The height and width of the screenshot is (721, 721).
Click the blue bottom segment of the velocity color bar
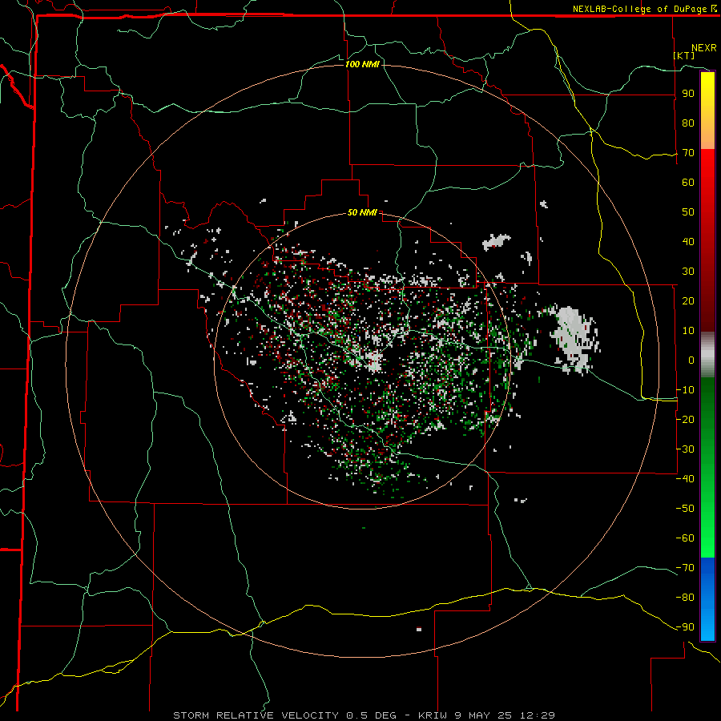tap(707, 598)
